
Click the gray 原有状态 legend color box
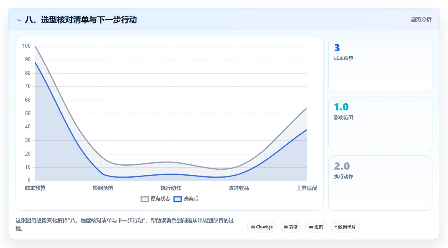click(x=145, y=199)
